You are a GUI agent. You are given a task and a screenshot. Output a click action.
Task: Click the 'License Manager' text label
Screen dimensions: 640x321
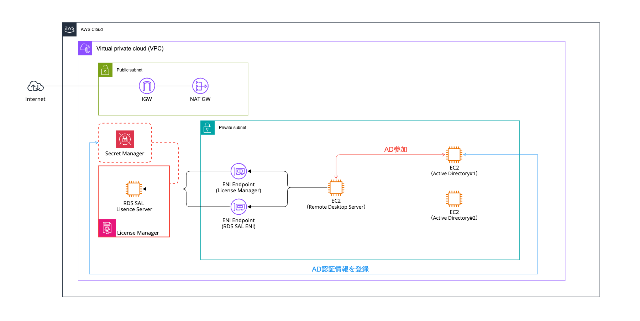point(138,233)
